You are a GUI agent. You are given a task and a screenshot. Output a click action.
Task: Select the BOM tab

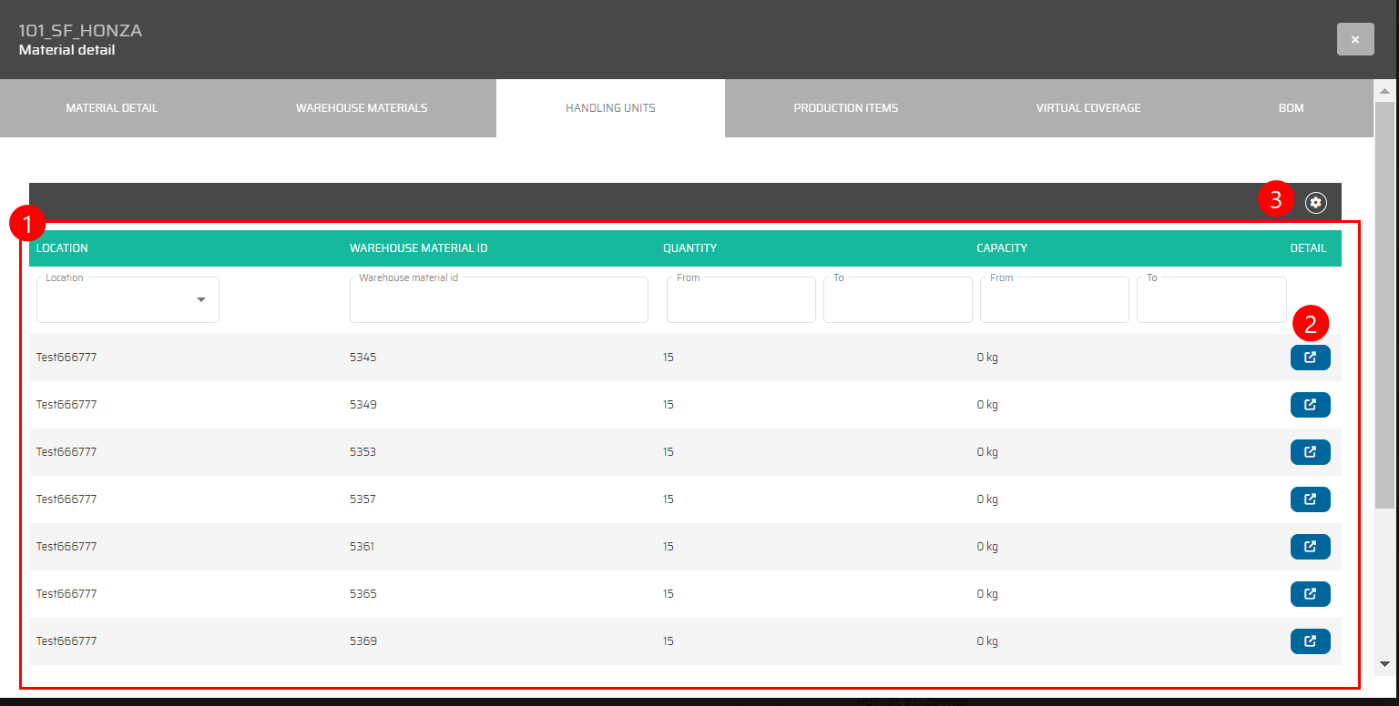(x=1291, y=108)
